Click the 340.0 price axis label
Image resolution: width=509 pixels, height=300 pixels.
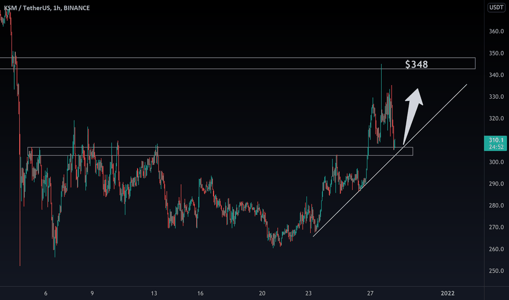click(x=496, y=75)
